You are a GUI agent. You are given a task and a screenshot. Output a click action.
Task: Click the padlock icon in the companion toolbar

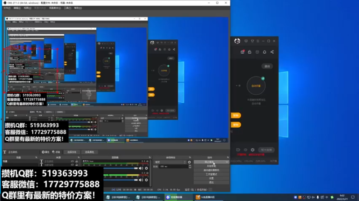(x=250, y=52)
